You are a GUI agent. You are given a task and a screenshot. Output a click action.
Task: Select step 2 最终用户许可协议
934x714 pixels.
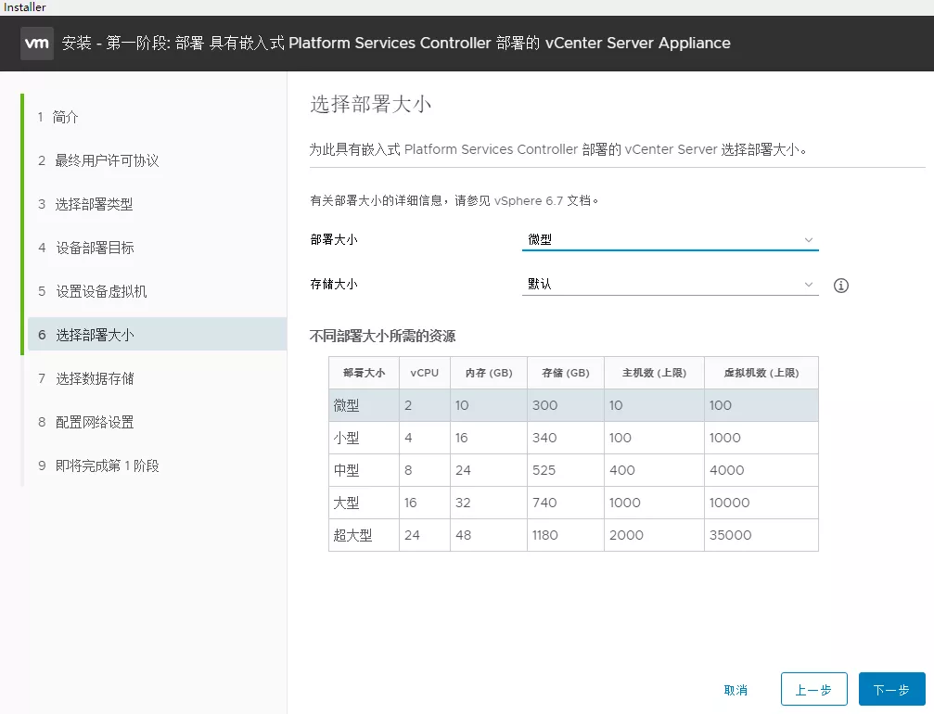107,160
